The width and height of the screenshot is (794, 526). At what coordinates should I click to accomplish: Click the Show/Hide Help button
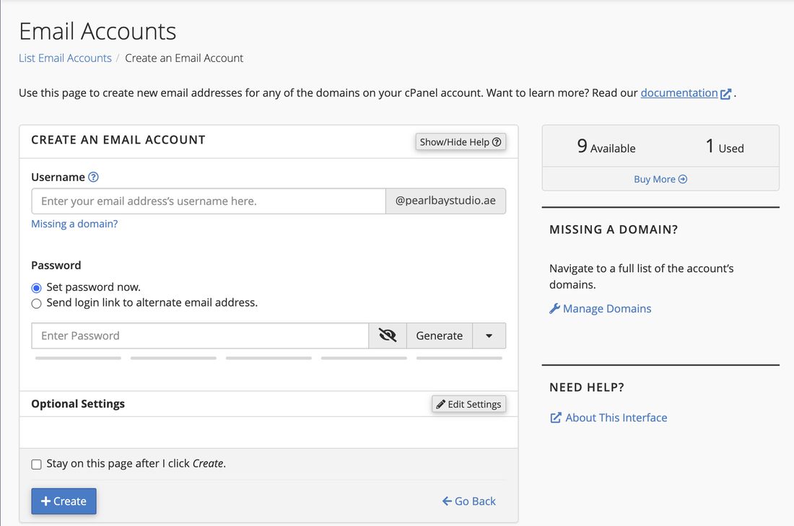click(x=461, y=141)
